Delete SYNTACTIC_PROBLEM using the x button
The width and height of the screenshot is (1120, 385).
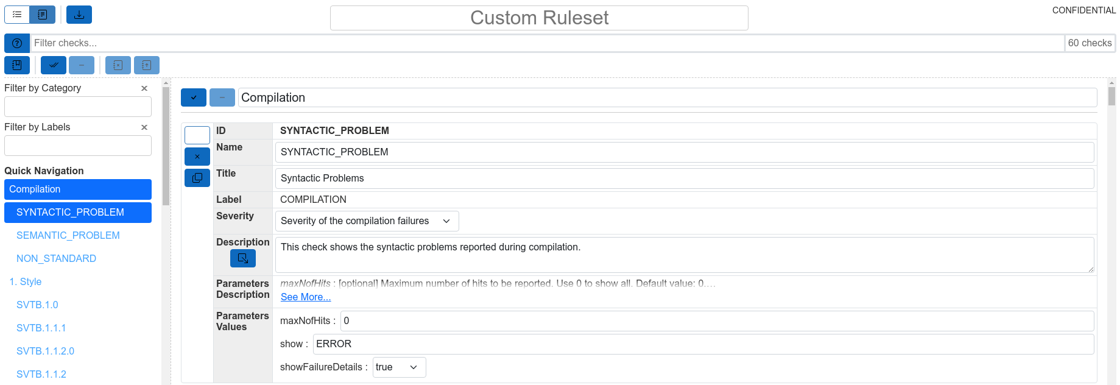pyautogui.click(x=197, y=156)
